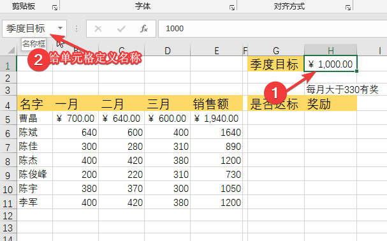This screenshot has height=241, width=387.
Task: Expand the Name Box dropdown arrow
Action: (60, 28)
